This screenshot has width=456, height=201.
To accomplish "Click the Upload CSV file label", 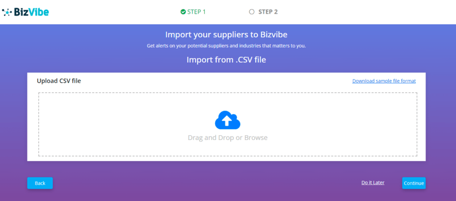I will click(x=59, y=81).
